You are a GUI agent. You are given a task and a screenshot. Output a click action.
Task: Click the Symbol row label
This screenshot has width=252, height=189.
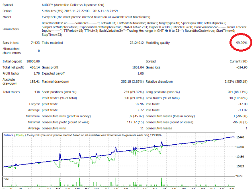(x=8, y=5)
